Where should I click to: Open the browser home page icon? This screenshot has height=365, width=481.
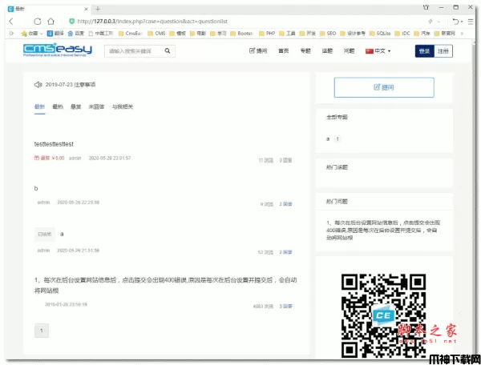(51, 22)
